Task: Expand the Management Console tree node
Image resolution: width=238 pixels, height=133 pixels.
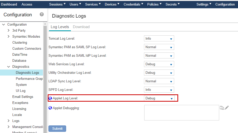Action: [x=9, y=127]
